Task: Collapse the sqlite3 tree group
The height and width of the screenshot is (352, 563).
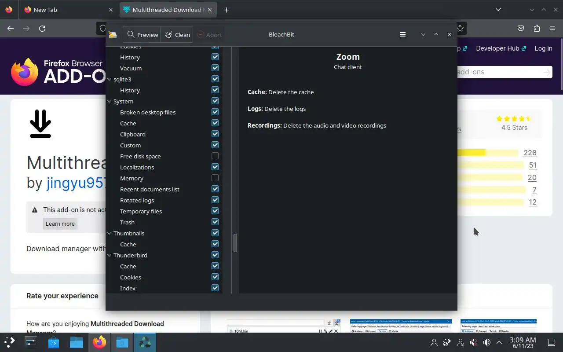Action: click(110, 79)
